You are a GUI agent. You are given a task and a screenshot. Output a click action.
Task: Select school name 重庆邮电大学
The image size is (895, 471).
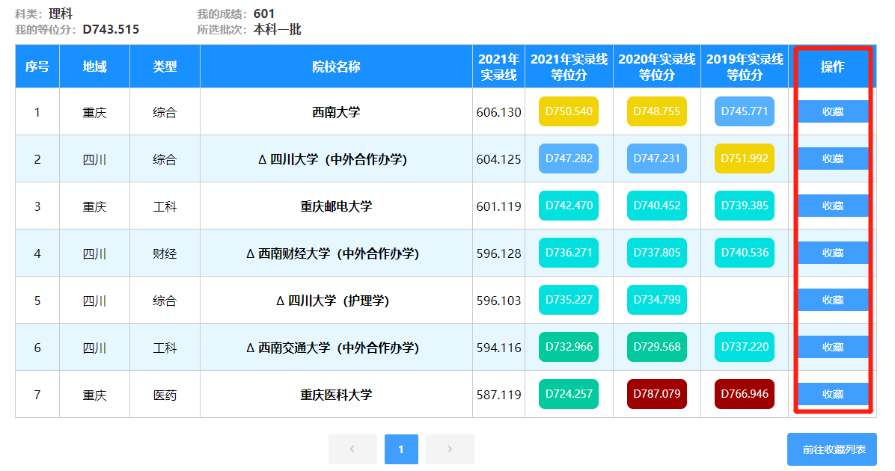(x=336, y=206)
